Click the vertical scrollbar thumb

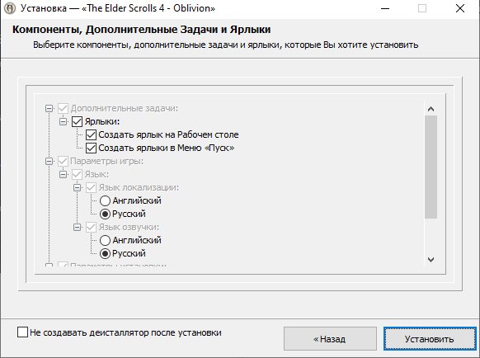click(431, 167)
